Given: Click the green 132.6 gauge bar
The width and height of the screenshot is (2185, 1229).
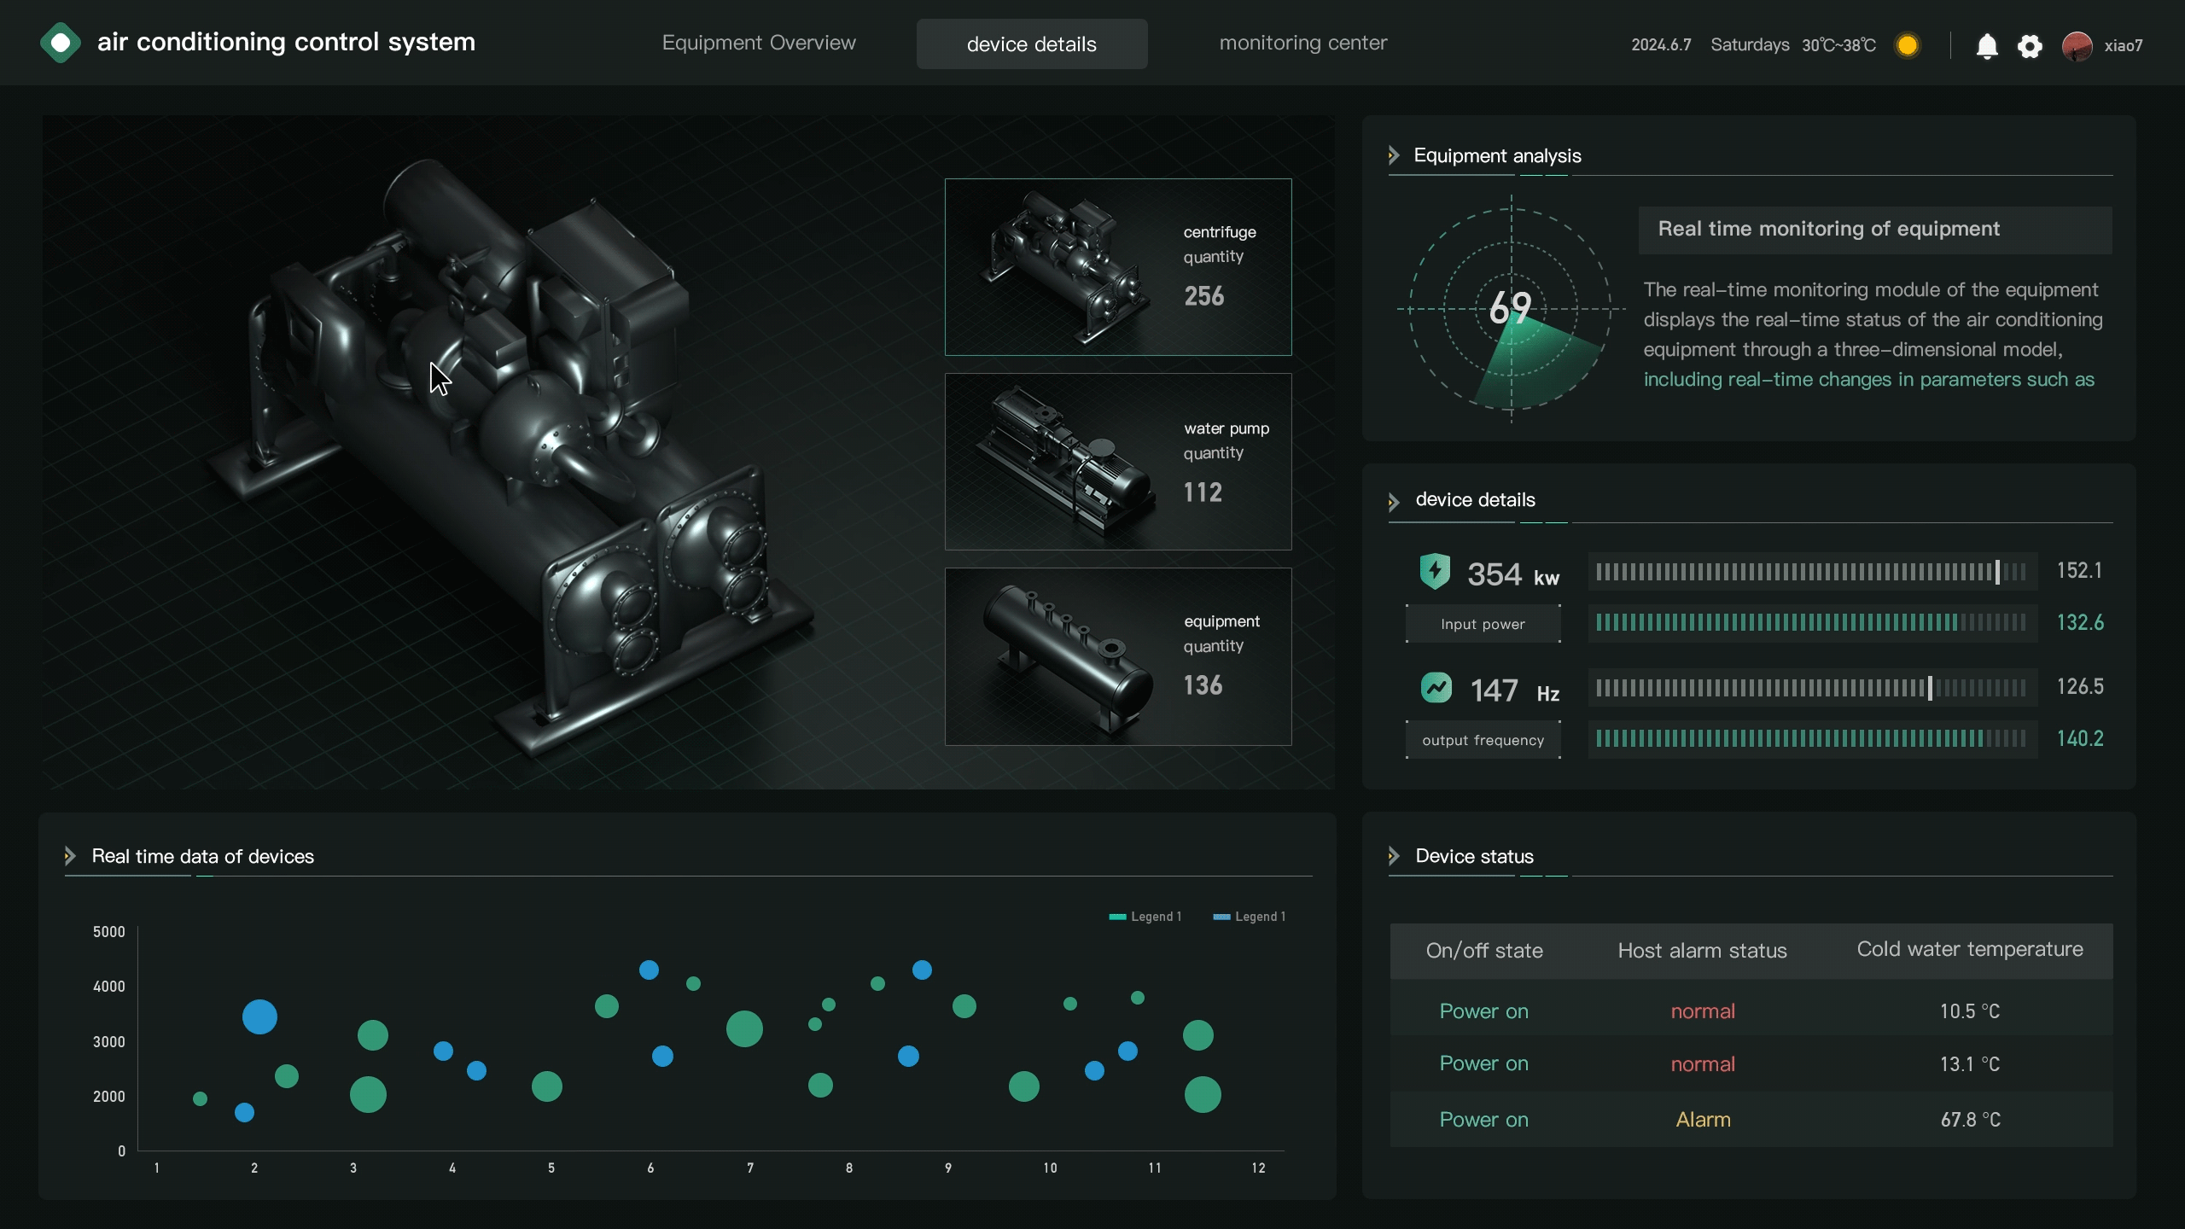Looking at the screenshot, I should click(x=1812, y=622).
